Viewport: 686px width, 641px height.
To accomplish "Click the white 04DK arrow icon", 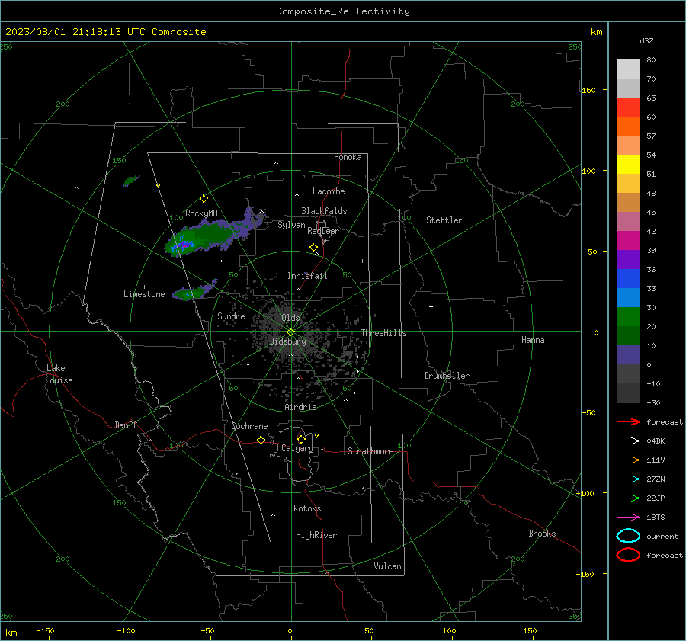I will pyautogui.click(x=628, y=441).
